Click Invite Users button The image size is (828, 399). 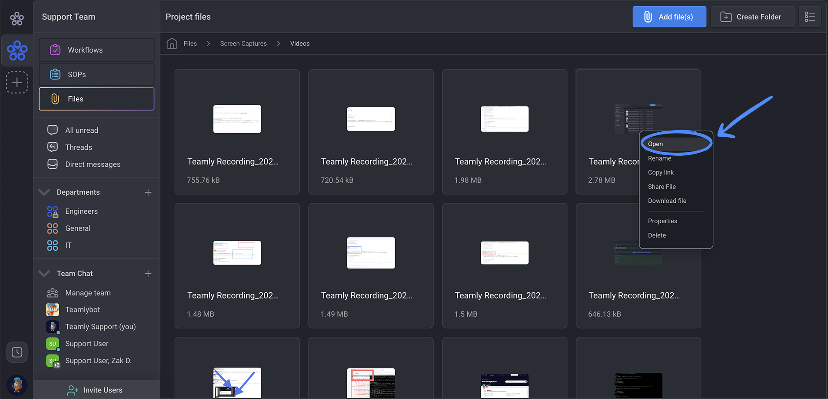coord(96,390)
